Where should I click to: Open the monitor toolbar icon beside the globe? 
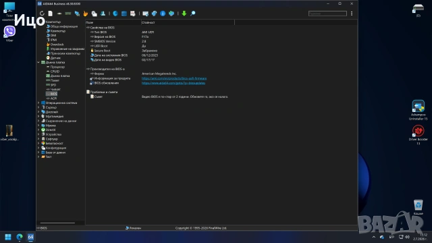[146, 13]
